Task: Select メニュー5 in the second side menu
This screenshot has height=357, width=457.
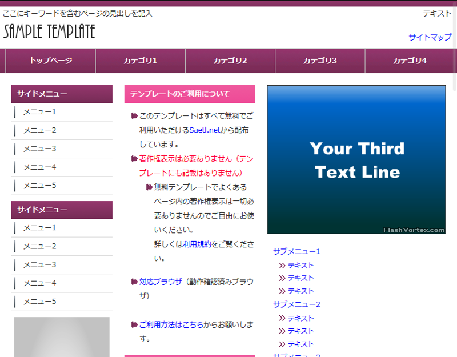Action: pyautogui.click(x=38, y=301)
